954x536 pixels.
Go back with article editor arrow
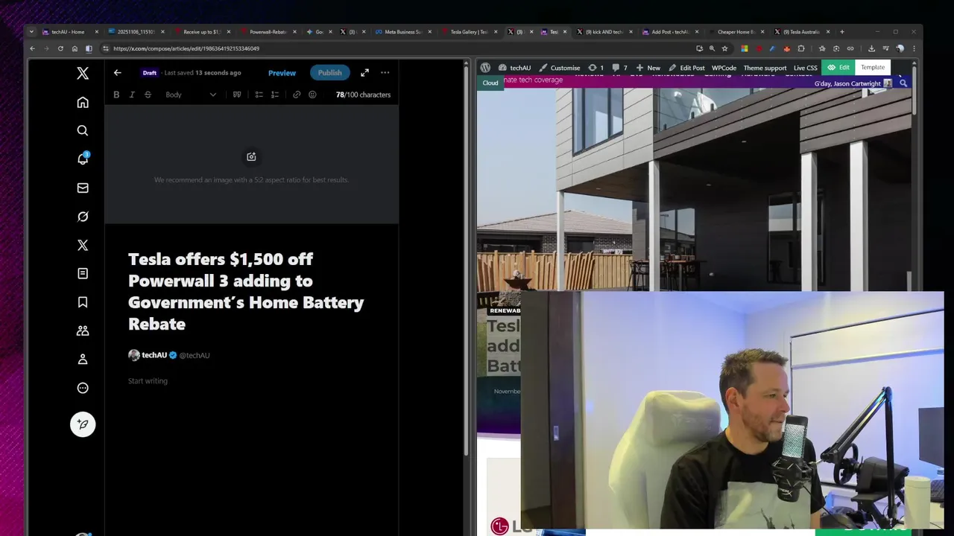(117, 73)
